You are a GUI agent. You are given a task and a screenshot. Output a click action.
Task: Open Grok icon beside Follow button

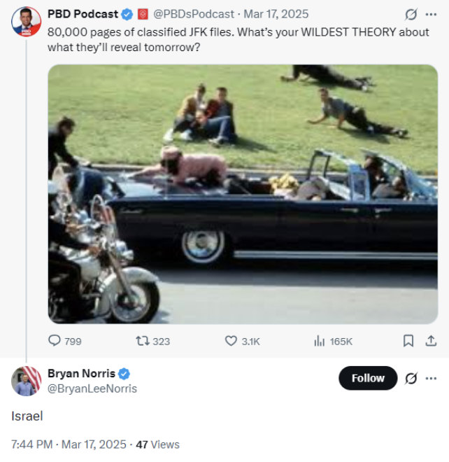click(x=411, y=378)
